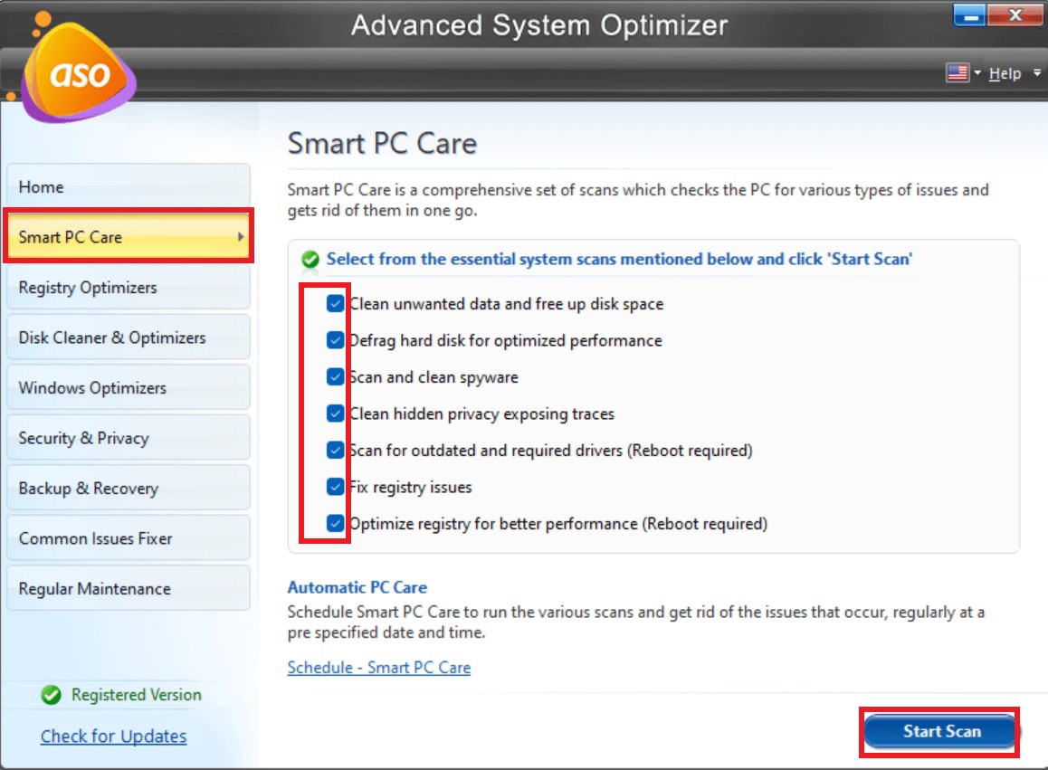Disable Defrag hard disk for optimized performance
Screen dimensions: 1048x770
[x=335, y=340]
